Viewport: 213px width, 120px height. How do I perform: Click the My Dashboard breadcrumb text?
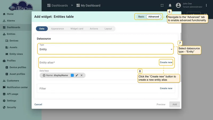coord(91,5)
